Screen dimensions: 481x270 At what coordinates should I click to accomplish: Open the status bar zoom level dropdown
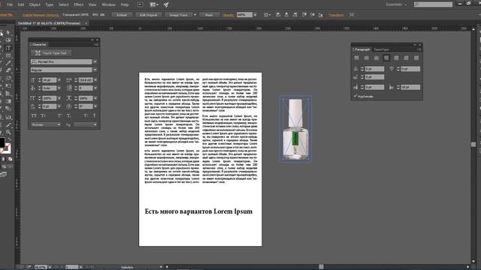click(x=50, y=267)
